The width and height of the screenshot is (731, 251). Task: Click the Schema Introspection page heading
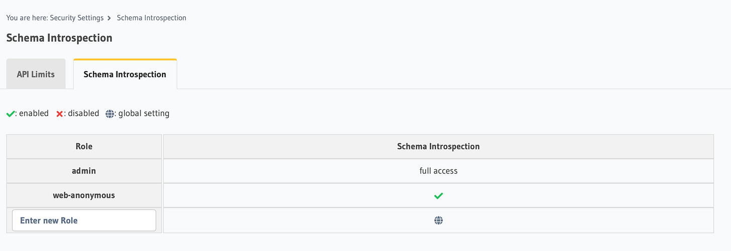pos(59,38)
